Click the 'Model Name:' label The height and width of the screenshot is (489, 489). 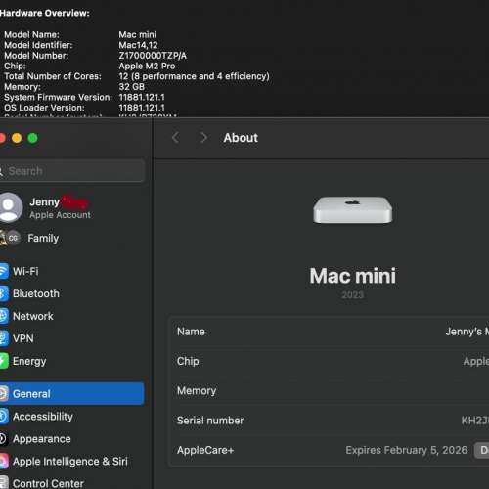click(x=31, y=34)
